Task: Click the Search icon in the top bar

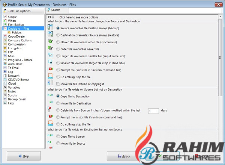Action: point(48,10)
